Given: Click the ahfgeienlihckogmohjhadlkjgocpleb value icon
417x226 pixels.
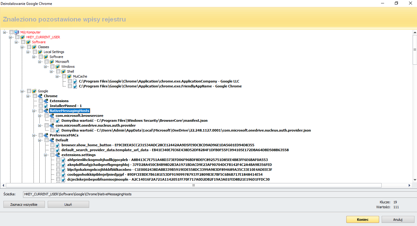Looking at the screenshot, I should pyautogui.click(x=63, y=160).
